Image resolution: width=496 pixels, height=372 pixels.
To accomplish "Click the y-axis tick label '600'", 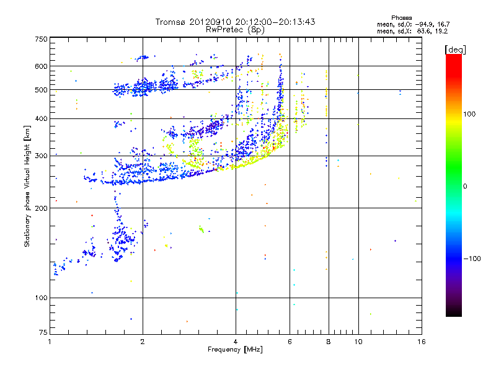I will (42, 66).
